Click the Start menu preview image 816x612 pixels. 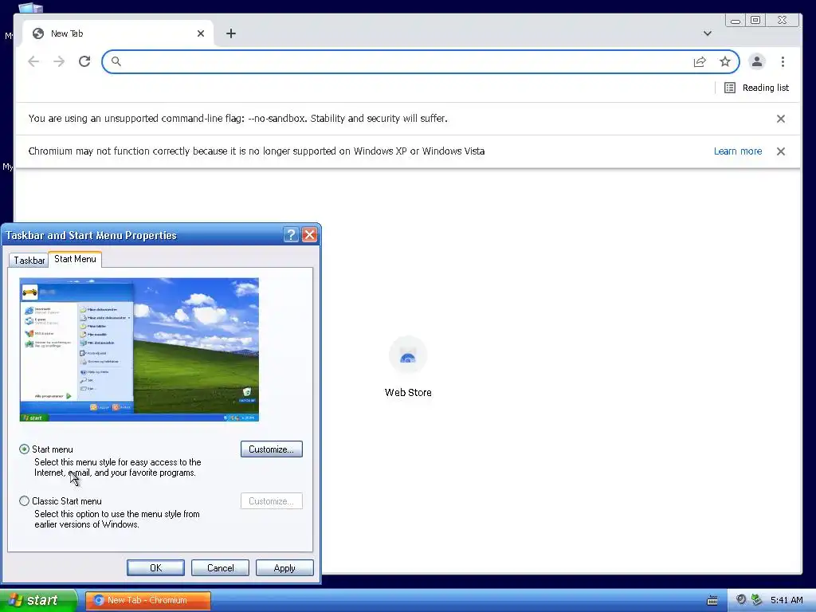click(x=139, y=349)
